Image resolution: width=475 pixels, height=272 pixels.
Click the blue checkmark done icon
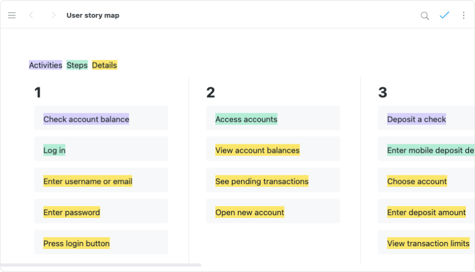pos(444,16)
